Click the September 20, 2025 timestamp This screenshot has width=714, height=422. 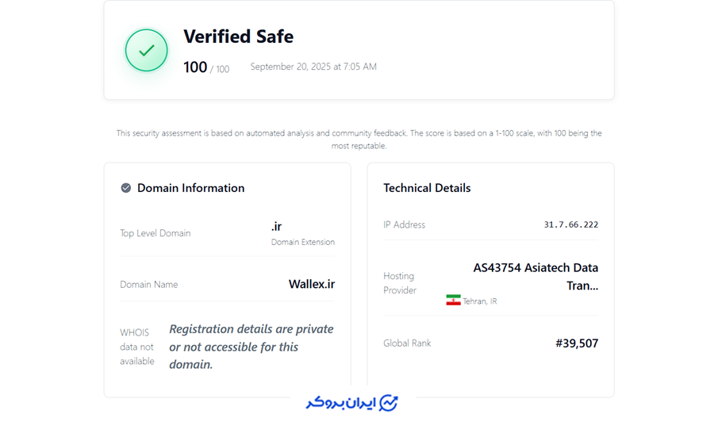(313, 67)
